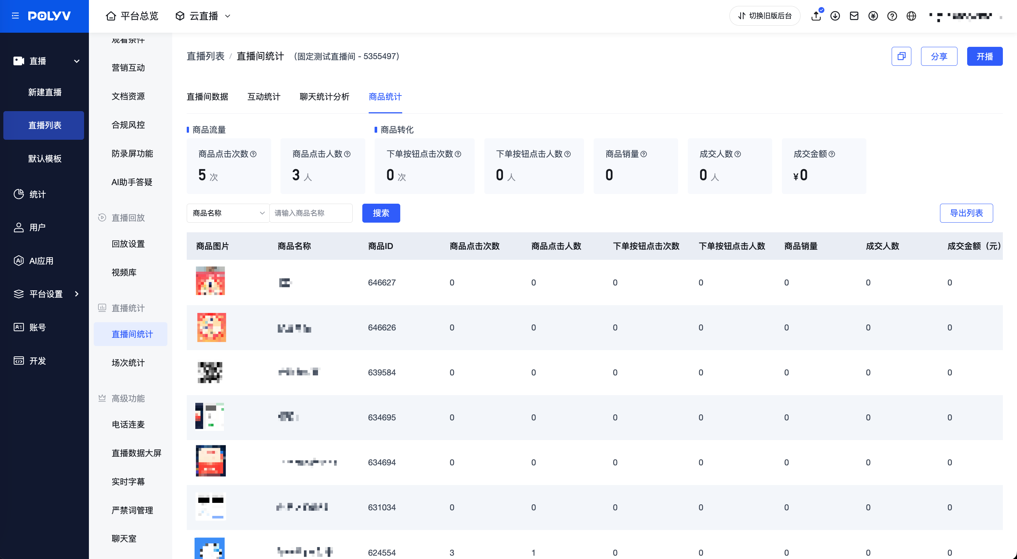
Task: Open the download center icon
Action: coord(835,16)
